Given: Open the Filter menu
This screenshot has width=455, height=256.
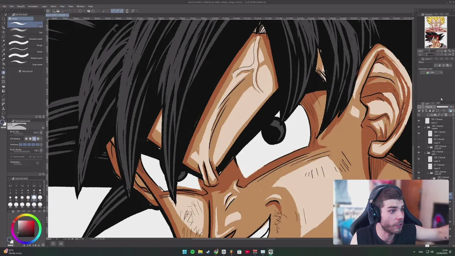Looking at the screenshot, I should tap(71, 6).
